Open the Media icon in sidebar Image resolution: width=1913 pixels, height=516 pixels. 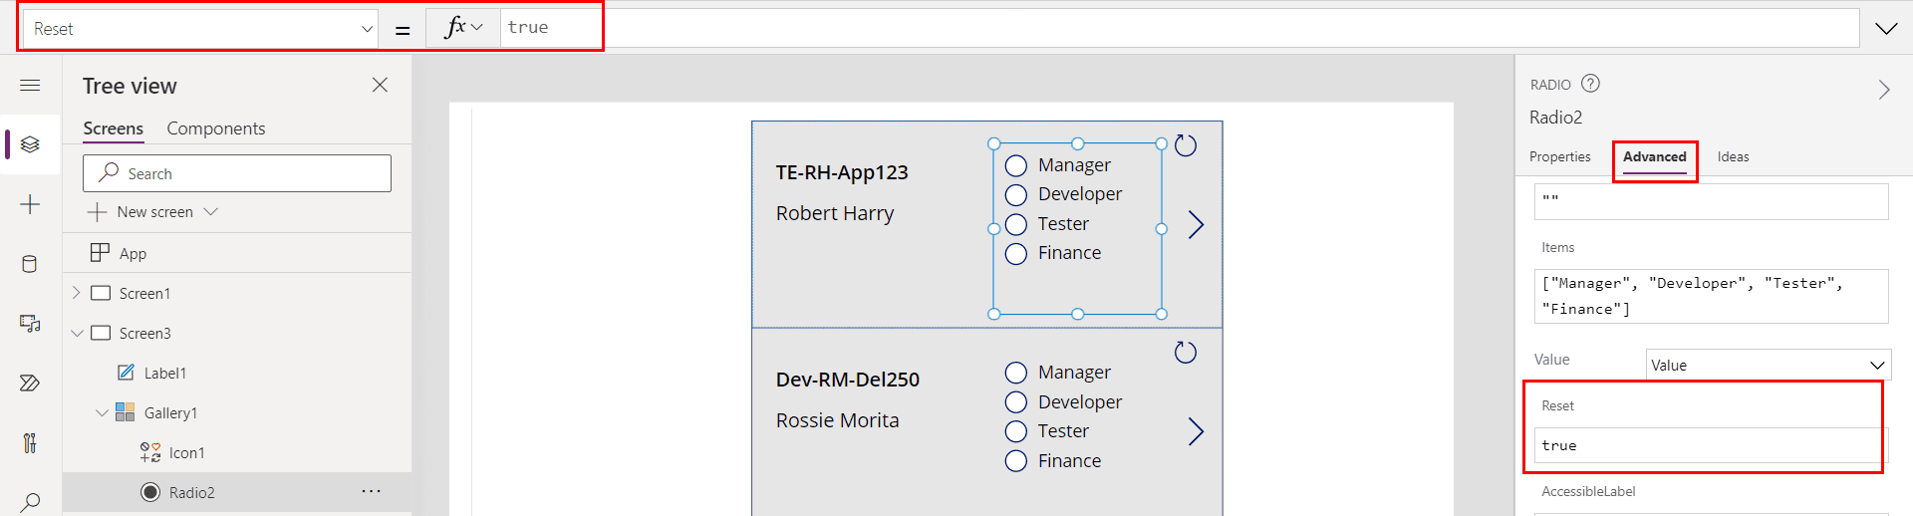[30, 324]
